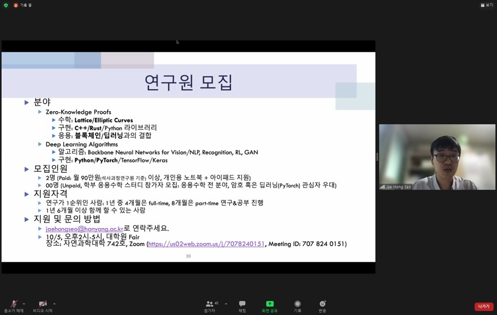Open the reactions menu
This screenshot has height=315, width=497.
pyautogui.click(x=322, y=305)
